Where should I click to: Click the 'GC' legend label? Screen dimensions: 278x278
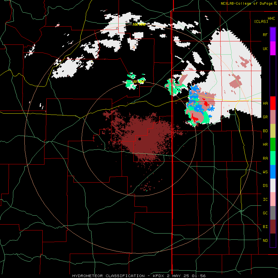point(265,213)
